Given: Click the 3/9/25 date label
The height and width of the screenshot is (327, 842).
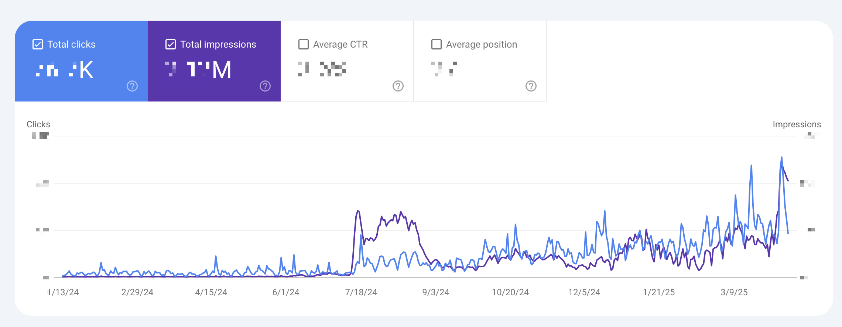Looking at the screenshot, I should pyautogui.click(x=734, y=292).
